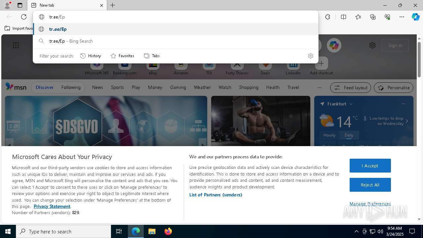423x238 pixels.
Task: Filter search by Favorites
Action: [122, 56]
